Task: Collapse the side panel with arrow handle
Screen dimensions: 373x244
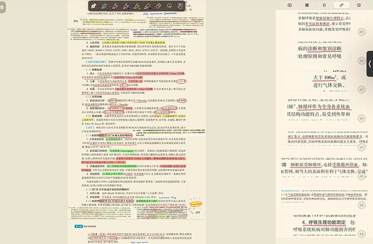Action: (x=370, y=59)
